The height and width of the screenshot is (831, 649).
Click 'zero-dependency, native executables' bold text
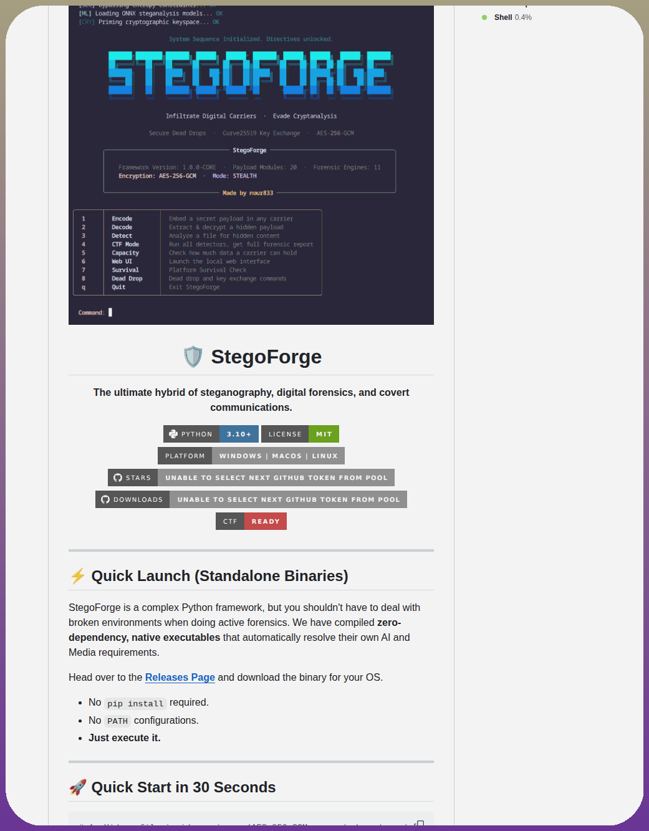click(x=235, y=630)
